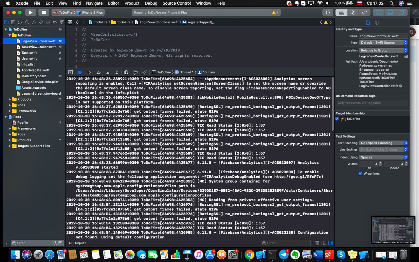Image resolution: width=419 pixels, height=262 pixels.
Task: Open the file Type dropdown
Action: click(383, 43)
